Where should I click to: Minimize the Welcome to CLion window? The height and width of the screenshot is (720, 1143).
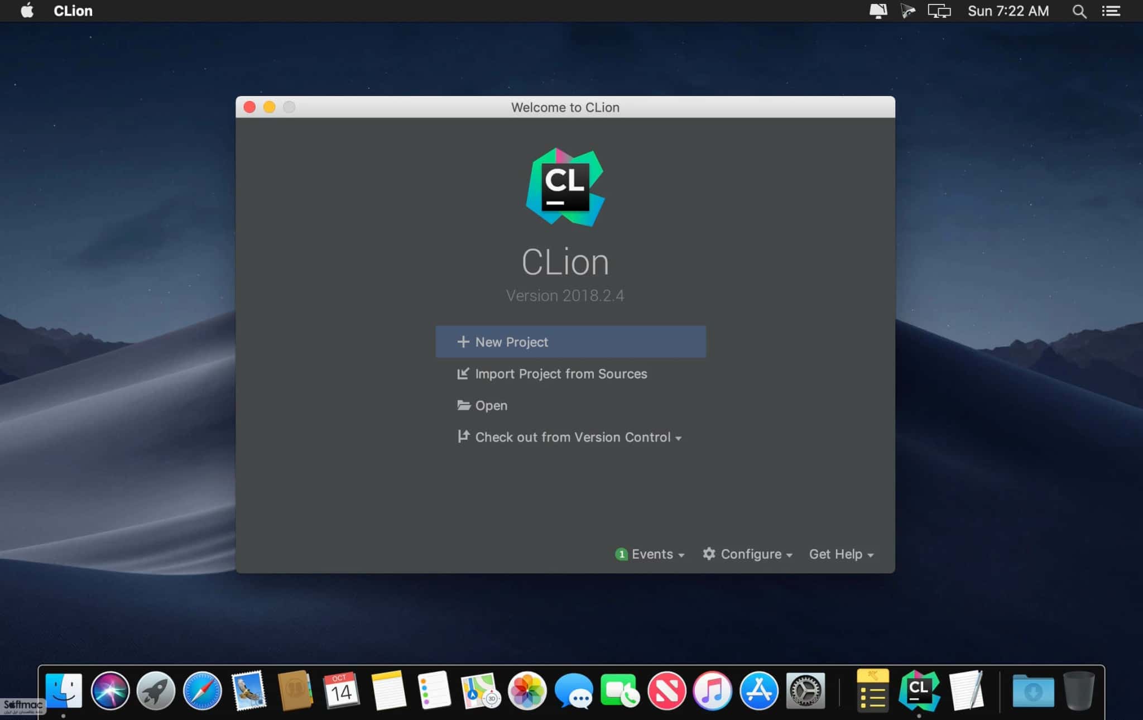coord(269,107)
